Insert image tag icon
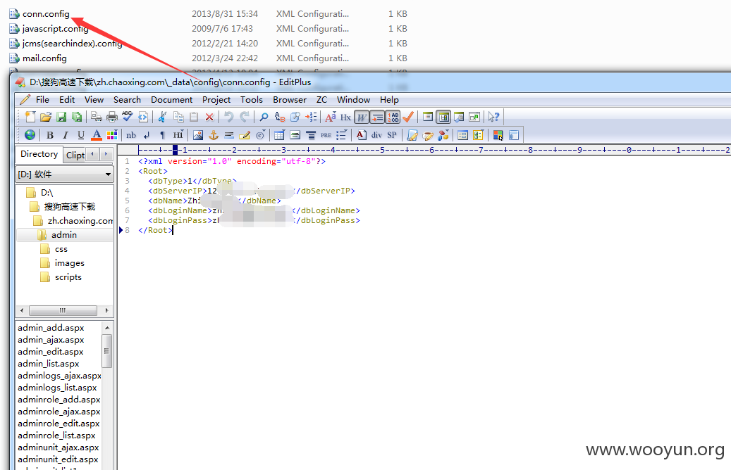Screen dimensions: 731x470 click(197, 135)
